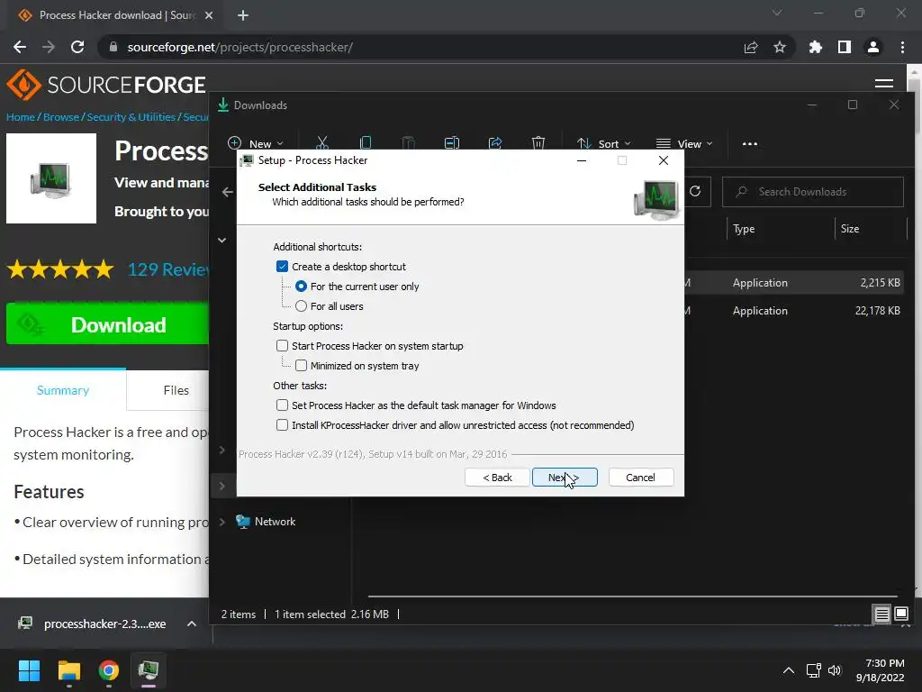The image size is (922, 692).
Task: Close the Process Hacker browser tab
Action: (x=209, y=15)
